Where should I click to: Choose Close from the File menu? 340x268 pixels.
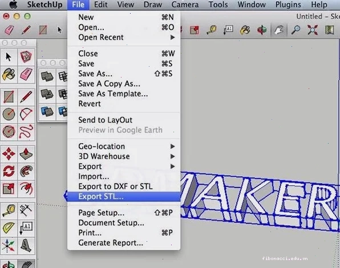(124, 54)
